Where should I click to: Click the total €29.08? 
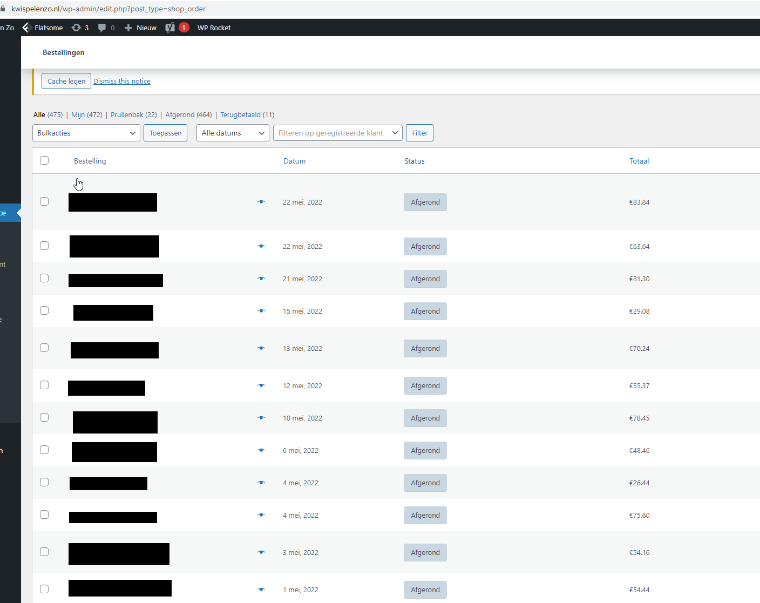tap(639, 311)
